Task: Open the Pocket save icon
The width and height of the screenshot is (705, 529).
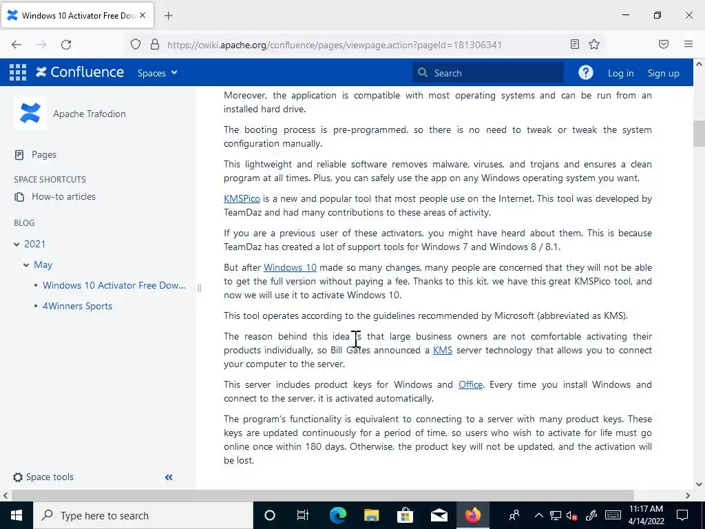Action: (x=664, y=44)
